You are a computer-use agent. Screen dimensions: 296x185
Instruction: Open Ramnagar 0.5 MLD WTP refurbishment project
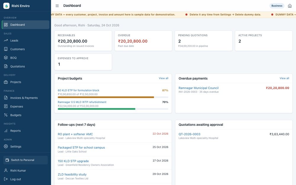click(82, 102)
